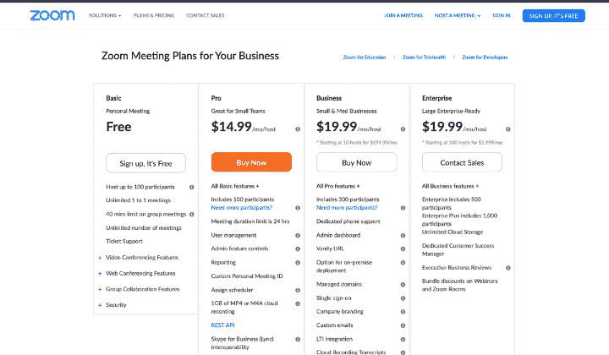Click the Zoom logo in the header
The image size is (609, 355).
52,15
